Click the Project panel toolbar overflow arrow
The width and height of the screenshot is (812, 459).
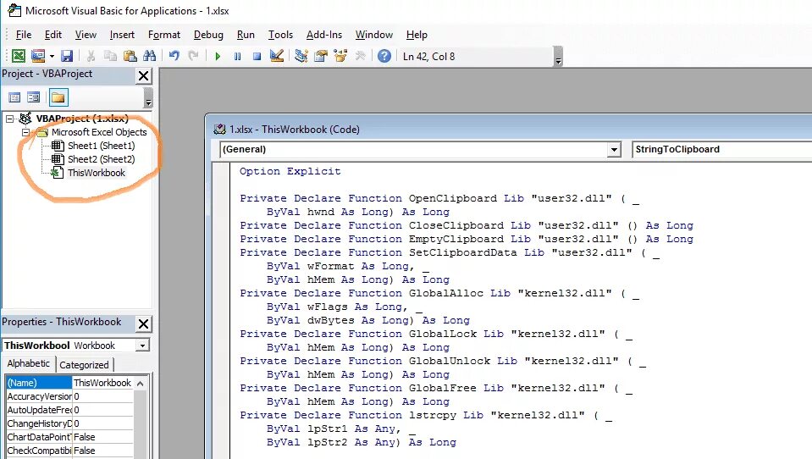coord(148,97)
